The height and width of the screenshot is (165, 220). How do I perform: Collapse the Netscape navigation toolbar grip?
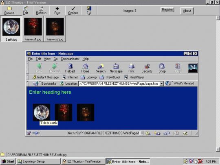(x=28, y=68)
